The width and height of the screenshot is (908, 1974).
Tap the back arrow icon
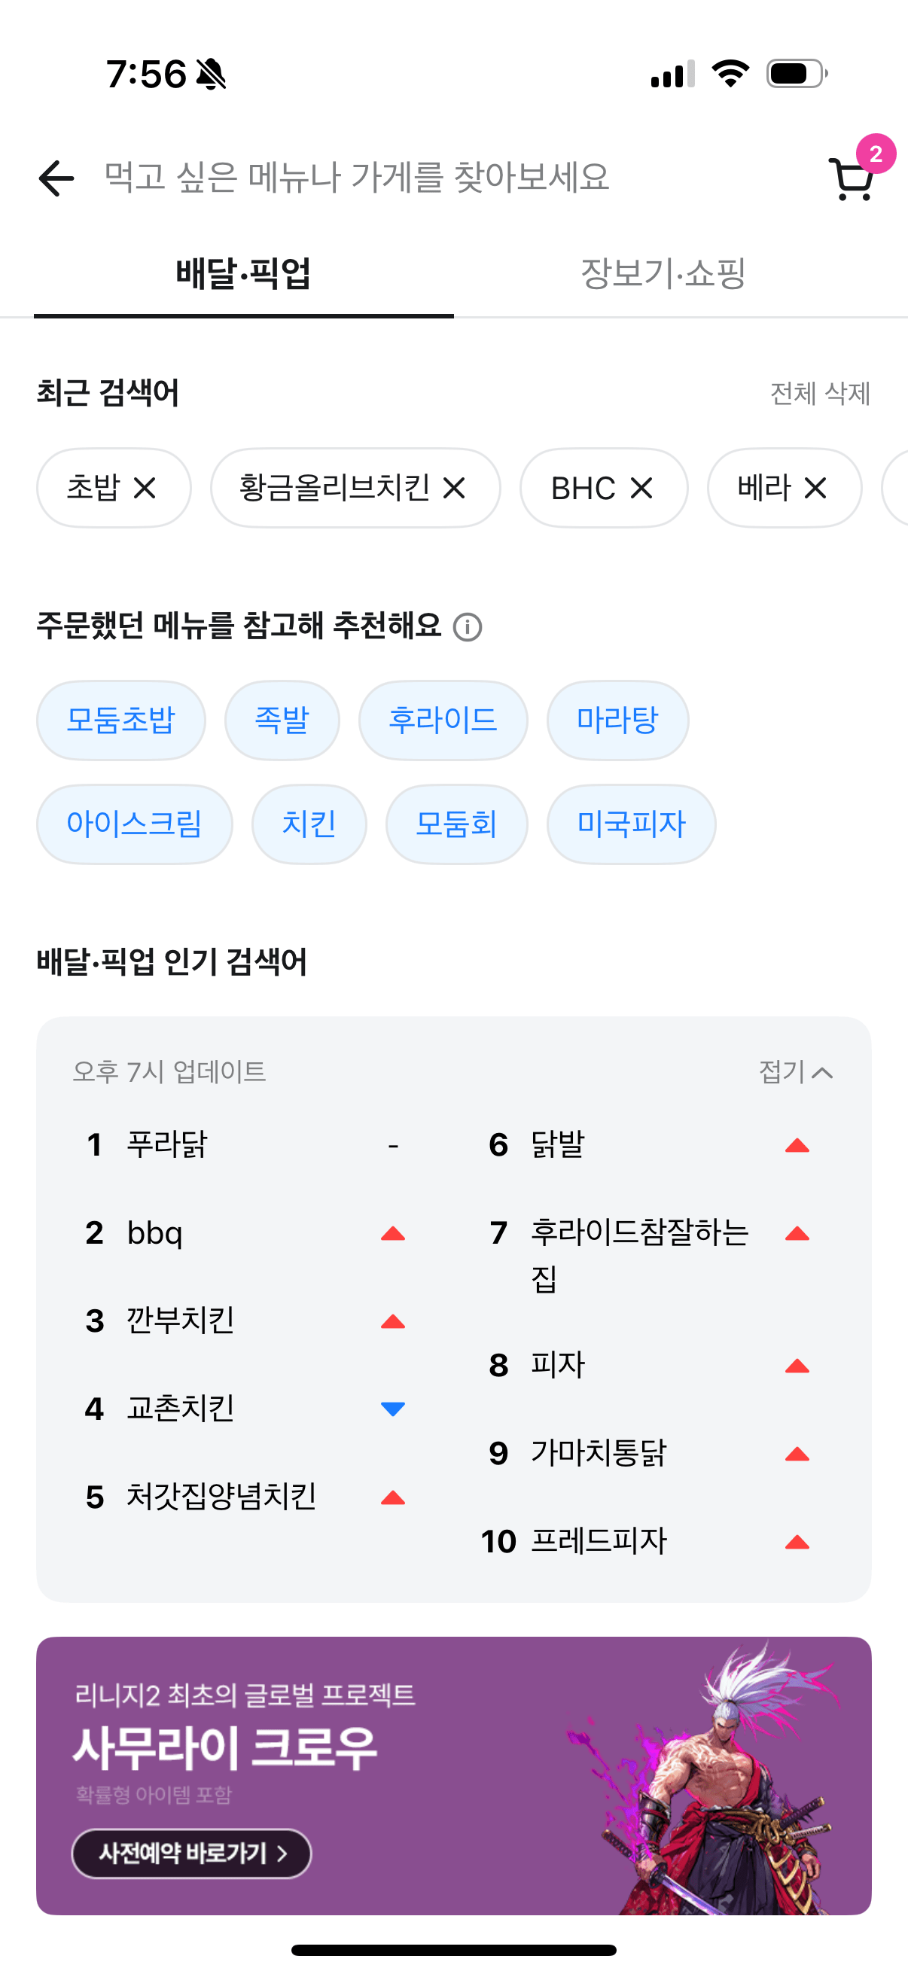pyautogui.click(x=56, y=178)
